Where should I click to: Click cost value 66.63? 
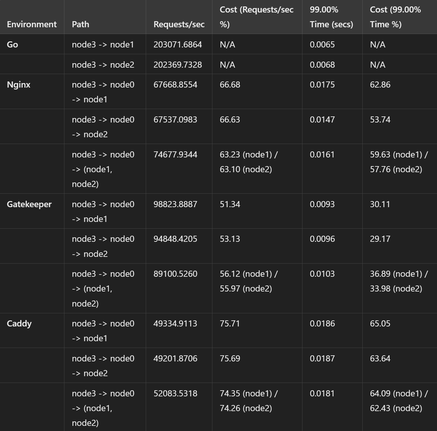230,120
